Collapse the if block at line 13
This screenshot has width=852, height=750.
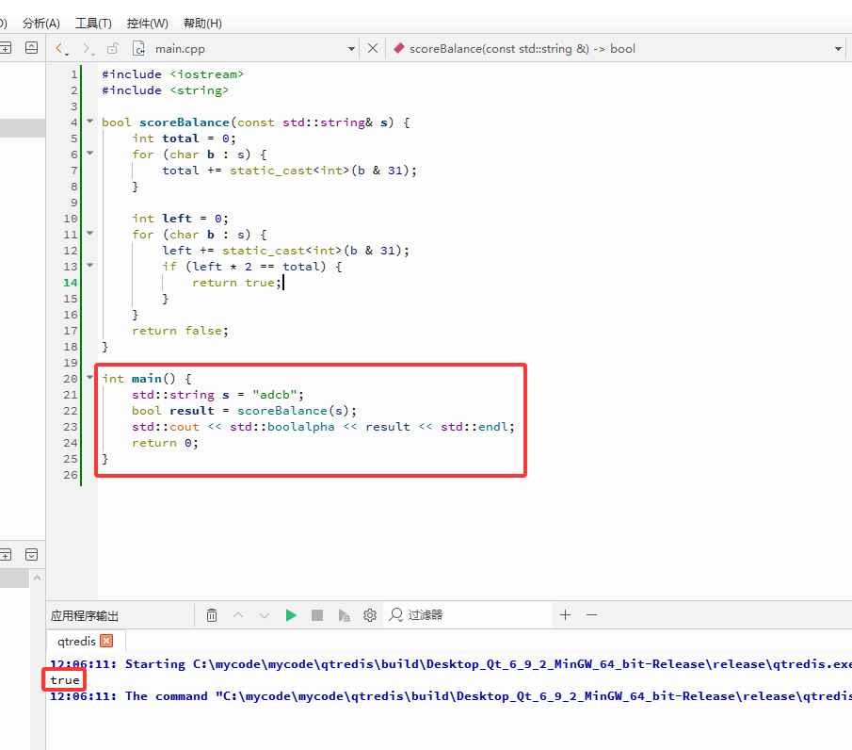[90, 266]
